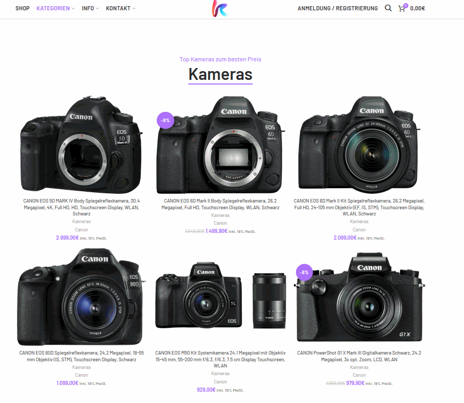Viewport: 464px width, 403px height.
Task: Expand the Kontakt dropdown menu
Action: pyautogui.click(x=121, y=8)
